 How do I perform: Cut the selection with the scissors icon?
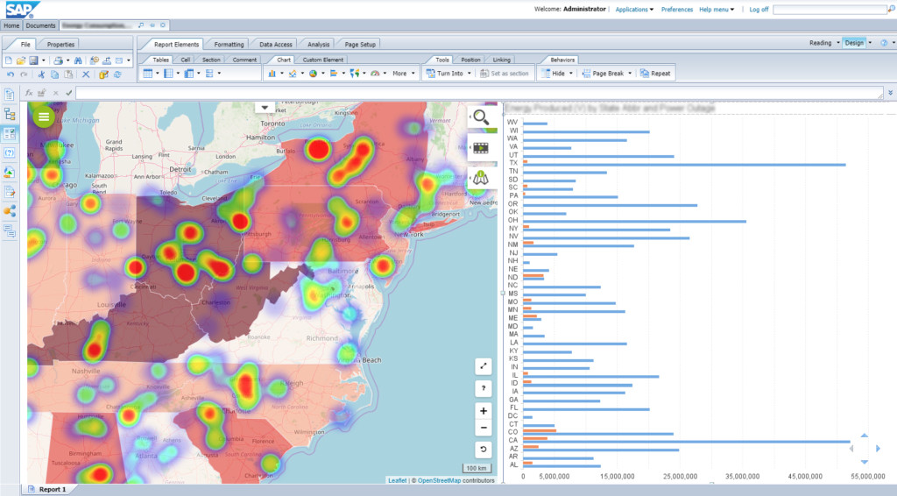(x=41, y=74)
